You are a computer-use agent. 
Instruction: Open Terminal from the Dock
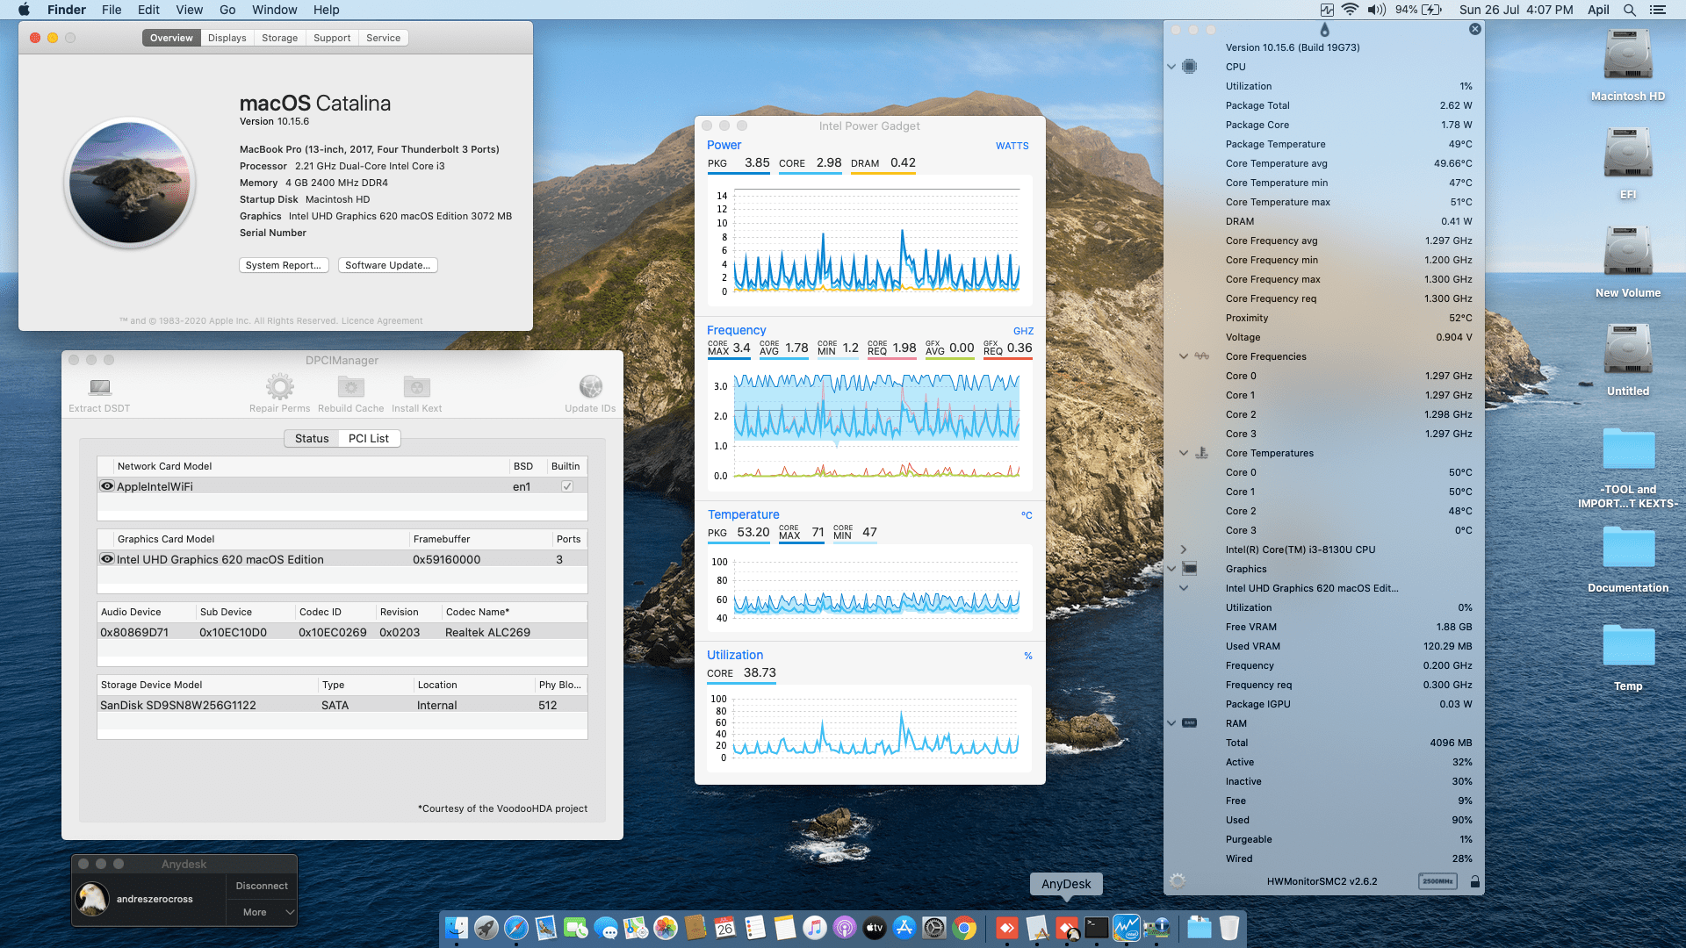click(1097, 927)
